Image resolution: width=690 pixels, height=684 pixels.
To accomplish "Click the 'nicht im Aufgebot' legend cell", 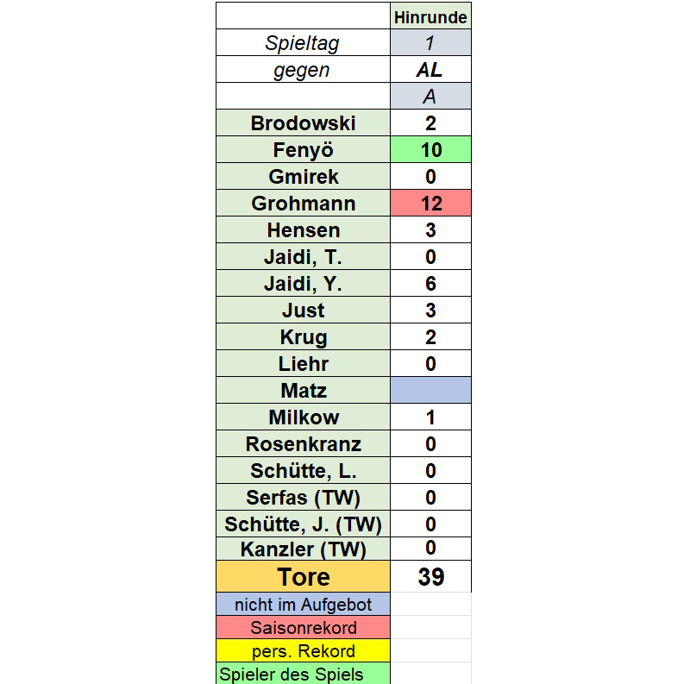I will 303,605.
